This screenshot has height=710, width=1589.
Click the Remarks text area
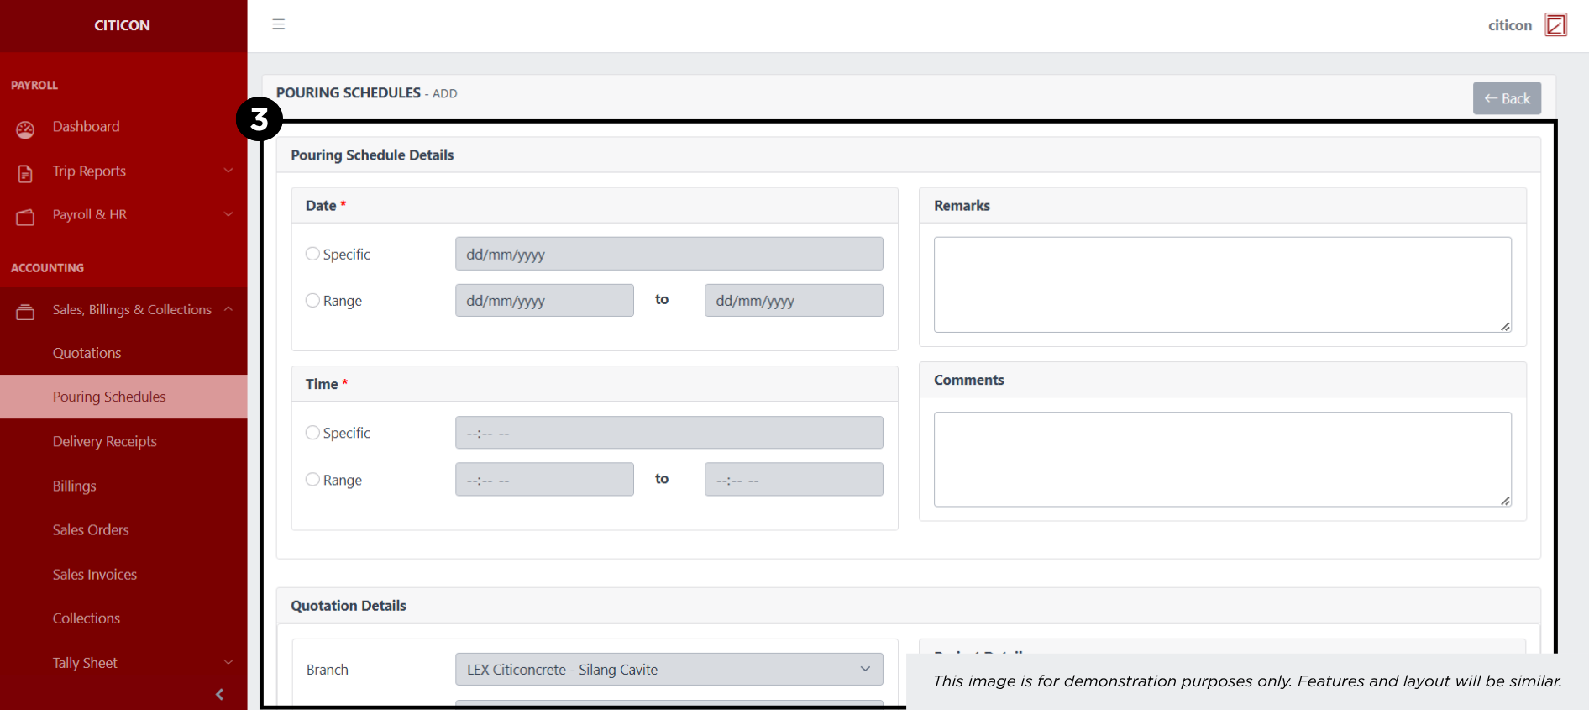point(1222,285)
